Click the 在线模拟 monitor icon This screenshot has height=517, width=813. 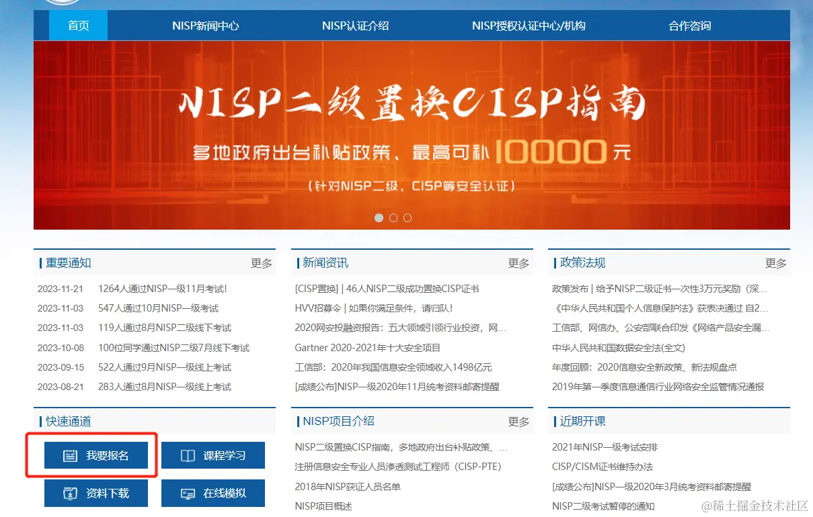[188, 493]
